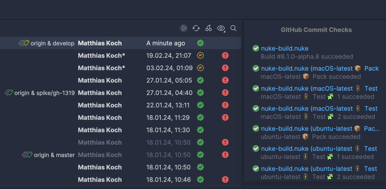Click green check next to nuke-build.nuke entry
This screenshot has height=189, width=386.
(x=255, y=48)
